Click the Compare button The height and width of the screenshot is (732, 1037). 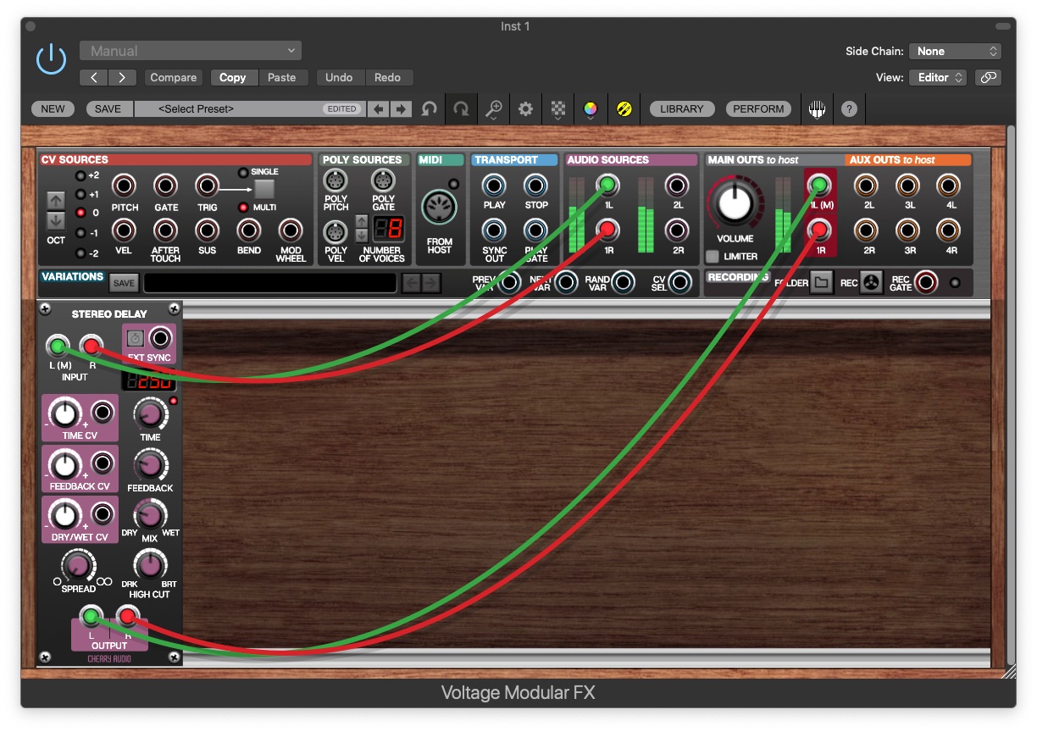coord(173,77)
